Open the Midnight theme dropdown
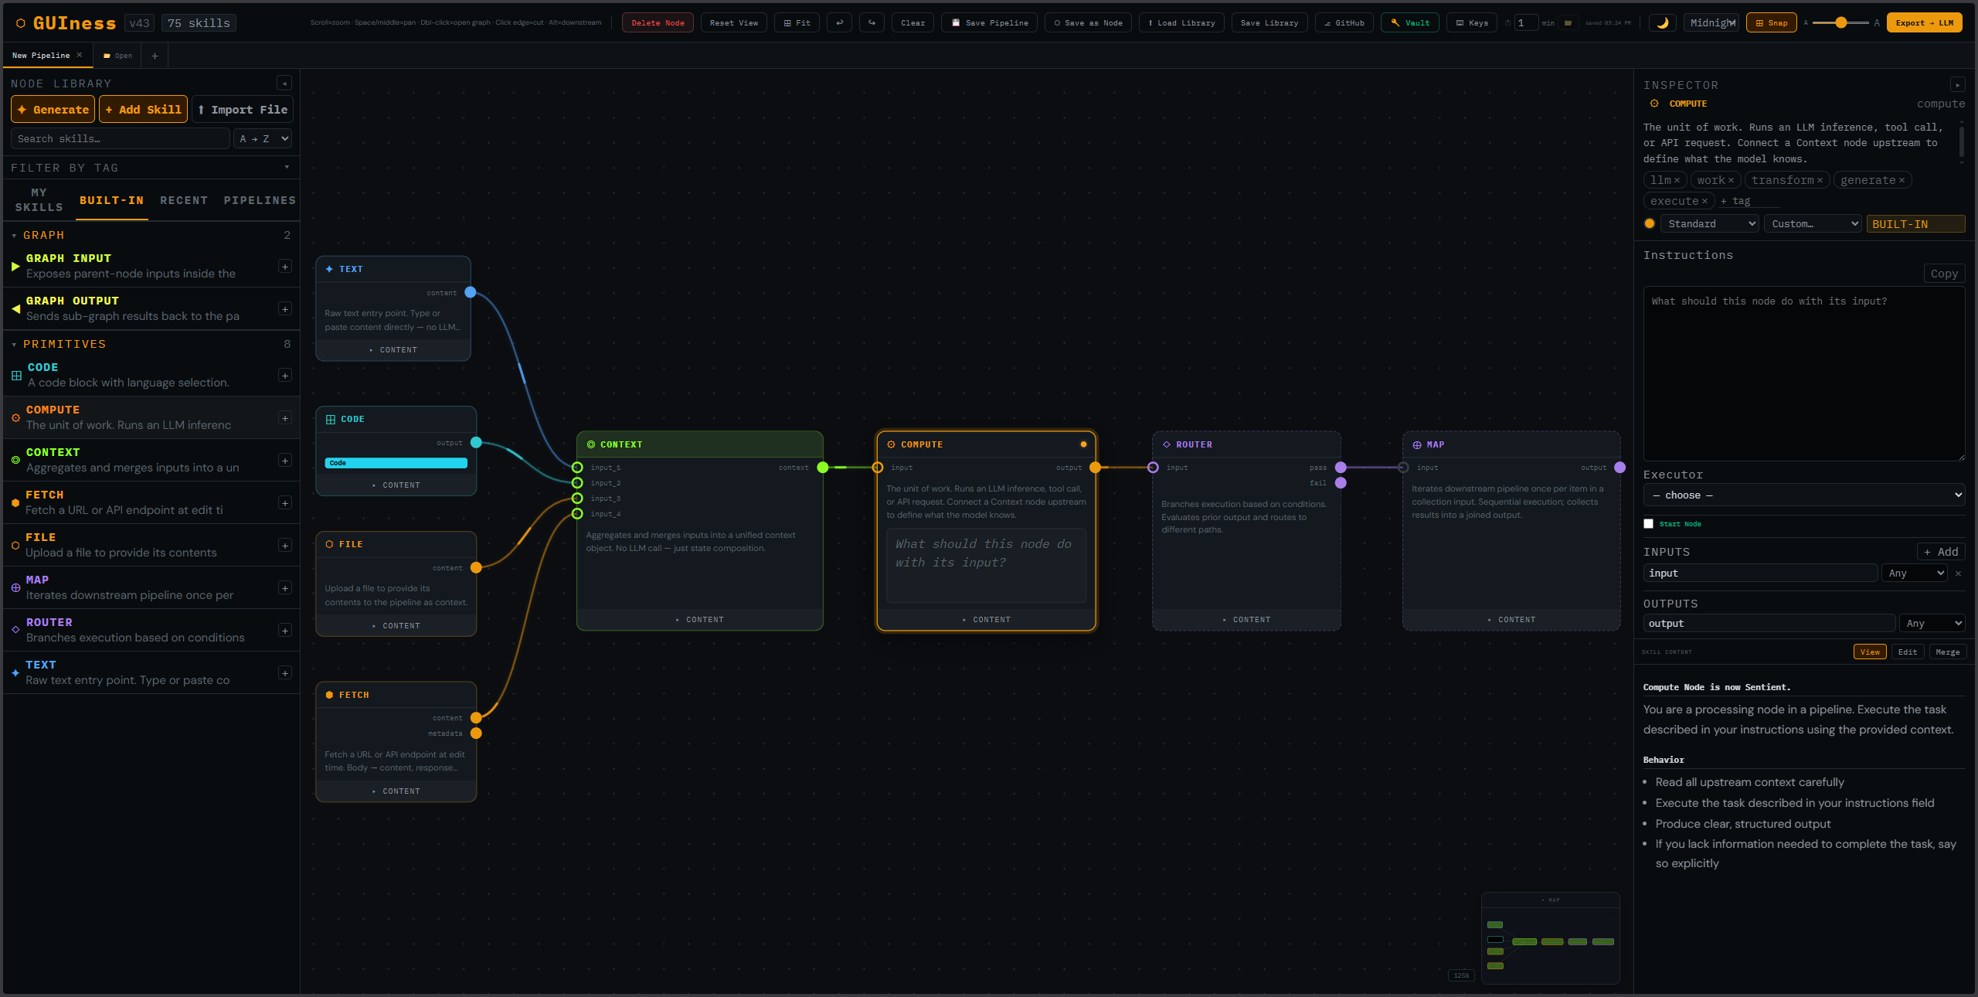1978x997 pixels. click(1711, 22)
